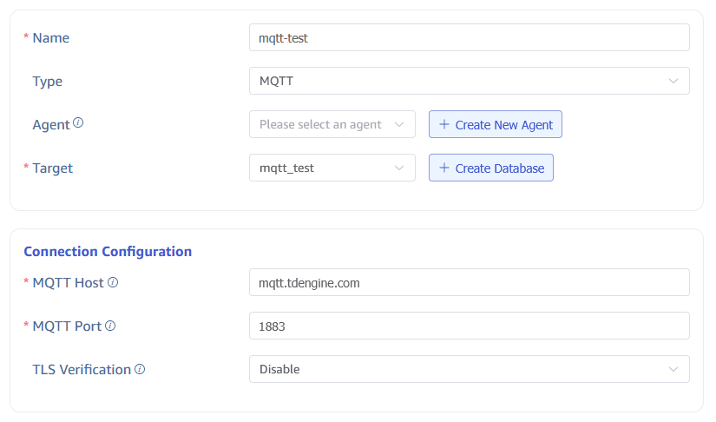
Task: Click plus icon in Create New Agent
Action: click(444, 124)
